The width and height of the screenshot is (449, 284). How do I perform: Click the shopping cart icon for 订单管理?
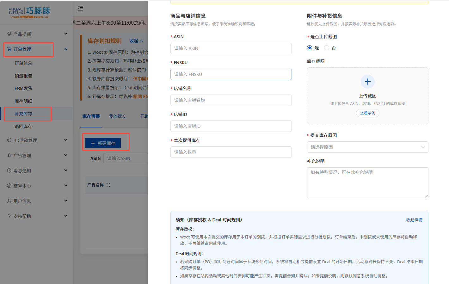click(9, 49)
